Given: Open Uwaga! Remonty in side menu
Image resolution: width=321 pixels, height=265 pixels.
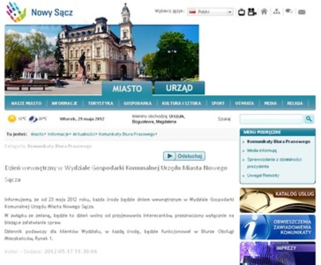Looking at the screenshot, I should 263,176.
